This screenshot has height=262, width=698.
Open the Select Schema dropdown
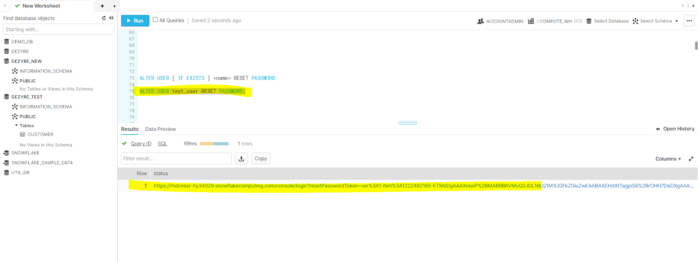point(656,21)
